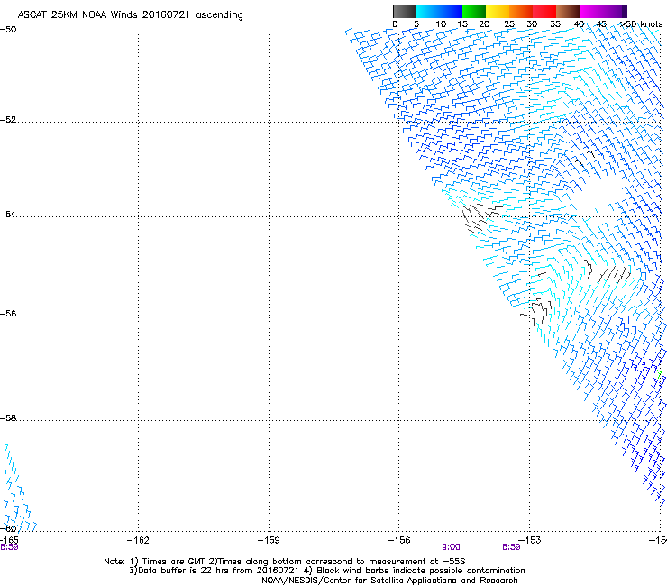
Task: Select the yellow 20-25 knots legend color
Action: (x=498, y=11)
